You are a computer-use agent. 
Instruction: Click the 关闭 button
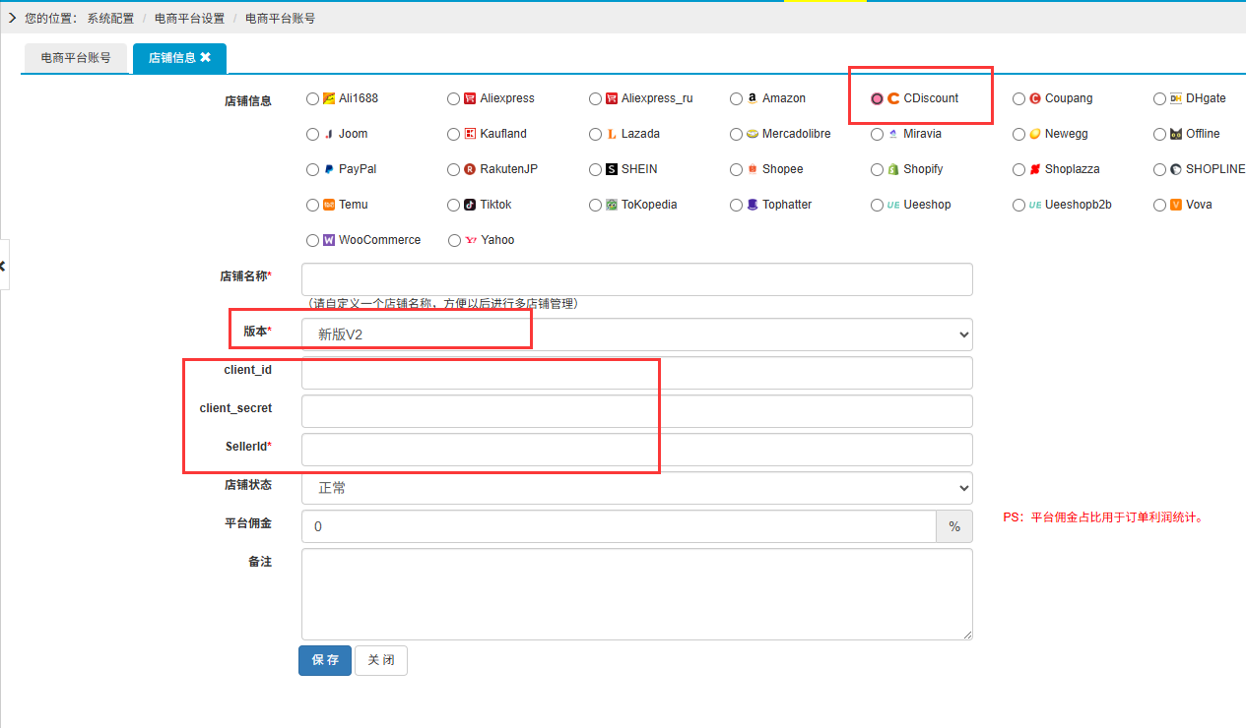381,660
